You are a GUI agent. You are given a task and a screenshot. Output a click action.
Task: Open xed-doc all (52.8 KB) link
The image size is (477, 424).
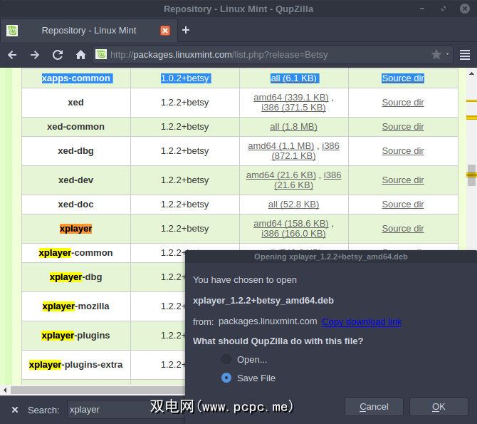pyautogui.click(x=293, y=205)
